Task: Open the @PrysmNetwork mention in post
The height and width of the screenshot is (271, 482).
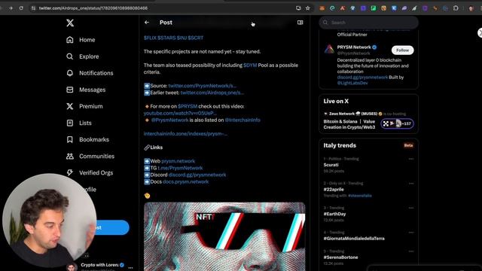Action: point(169,120)
